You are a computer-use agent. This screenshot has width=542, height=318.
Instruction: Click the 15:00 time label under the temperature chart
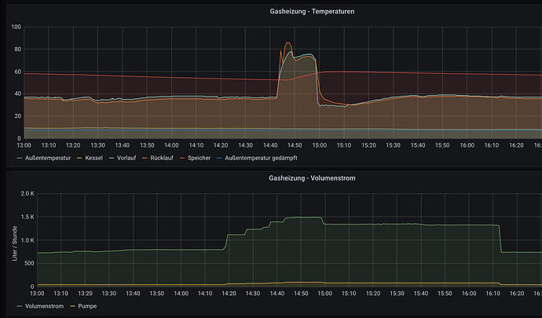coord(319,144)
